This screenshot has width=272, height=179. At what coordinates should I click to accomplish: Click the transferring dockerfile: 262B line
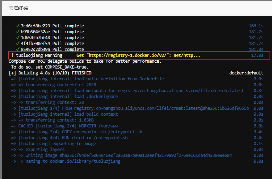54,85
